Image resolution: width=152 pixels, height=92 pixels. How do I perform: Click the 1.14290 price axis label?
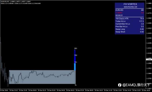(x=149, y=43)
